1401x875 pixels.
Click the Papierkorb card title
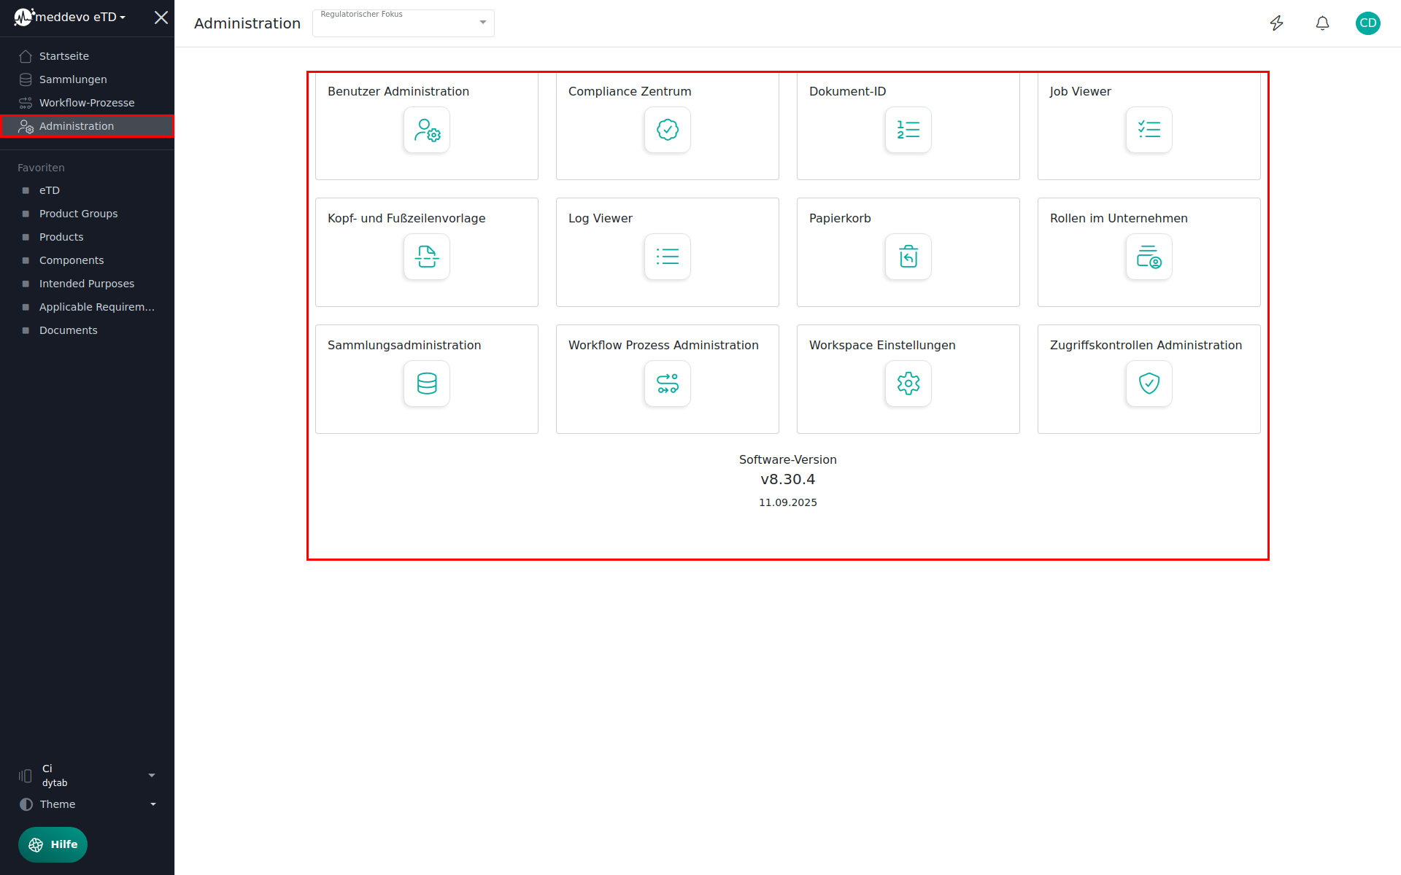click(840, 218)
